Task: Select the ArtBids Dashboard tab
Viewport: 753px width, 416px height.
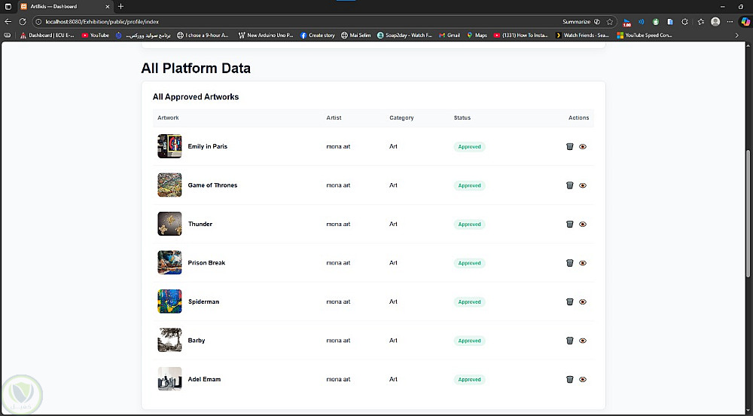Action: click(x=60, y=6)
